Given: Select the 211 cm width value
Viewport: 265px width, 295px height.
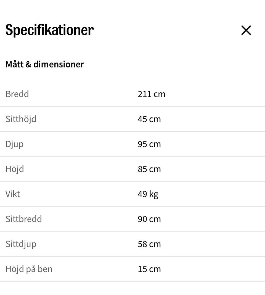Looking at the screenshot, I should pos(152,94).
